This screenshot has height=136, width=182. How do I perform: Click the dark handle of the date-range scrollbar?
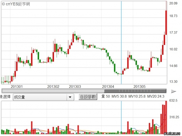(135, 91)
